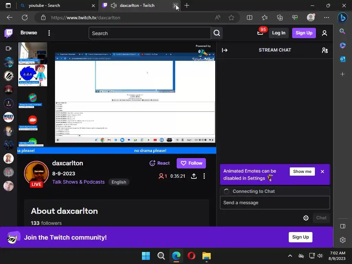Add this page to favorites star
Screen dimensions: 352x264
(231, 18)
